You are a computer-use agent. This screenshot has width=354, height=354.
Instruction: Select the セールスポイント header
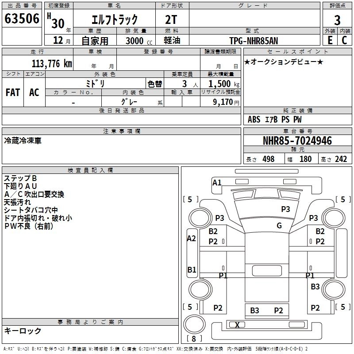coord(297,51)
